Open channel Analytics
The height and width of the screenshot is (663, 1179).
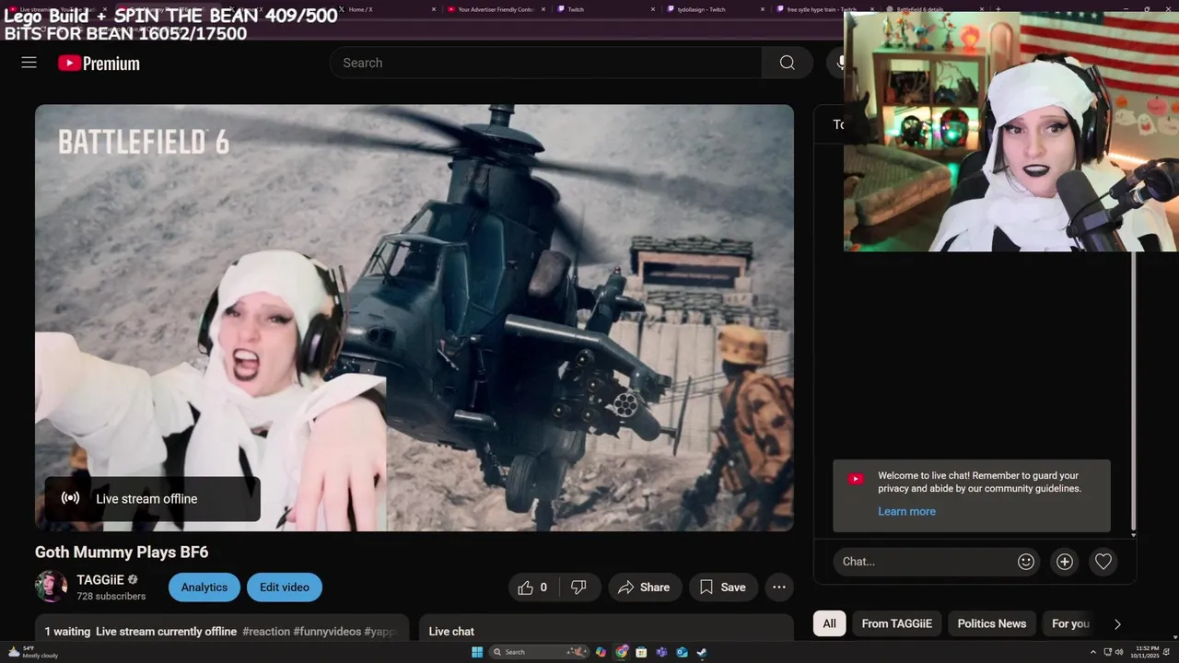(204, 587)
